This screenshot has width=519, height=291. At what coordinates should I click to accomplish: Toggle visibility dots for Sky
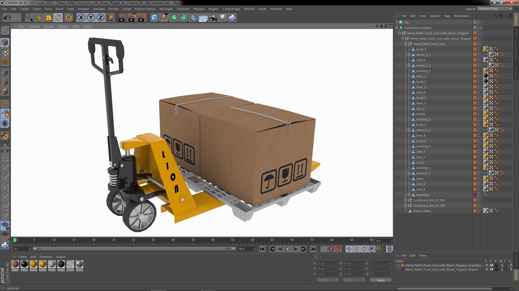478,22
